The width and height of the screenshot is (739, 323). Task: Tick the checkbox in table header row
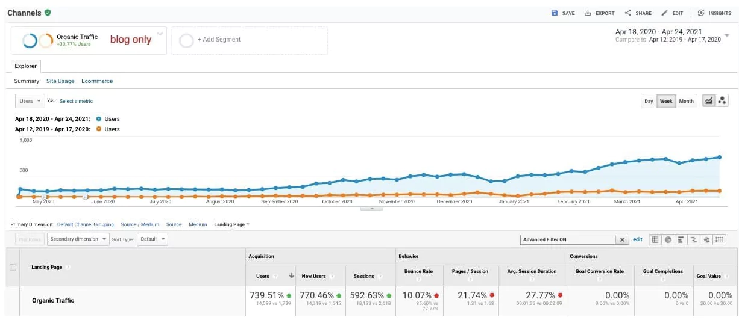point(13,267)
